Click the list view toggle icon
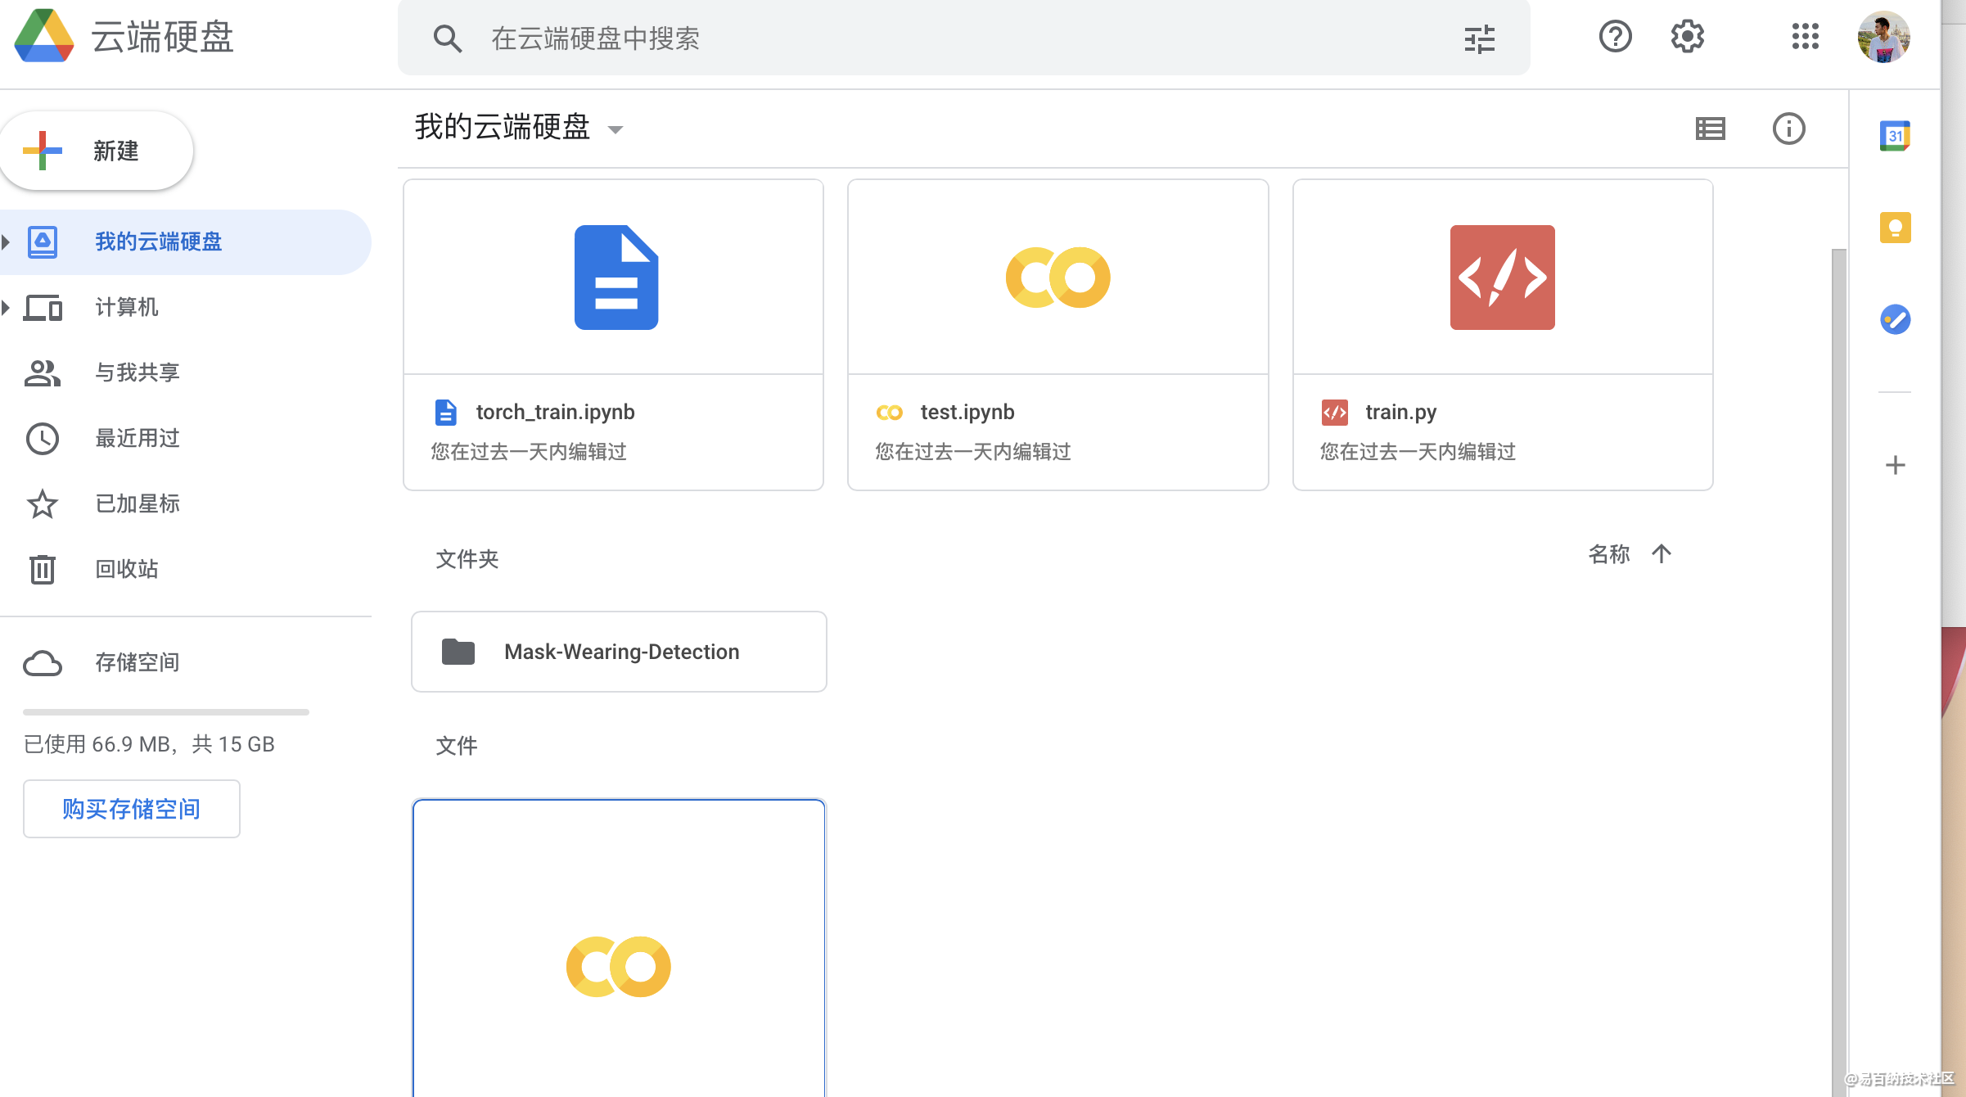Screen dimensions: 1966x1097 (x=1712, y=127)
